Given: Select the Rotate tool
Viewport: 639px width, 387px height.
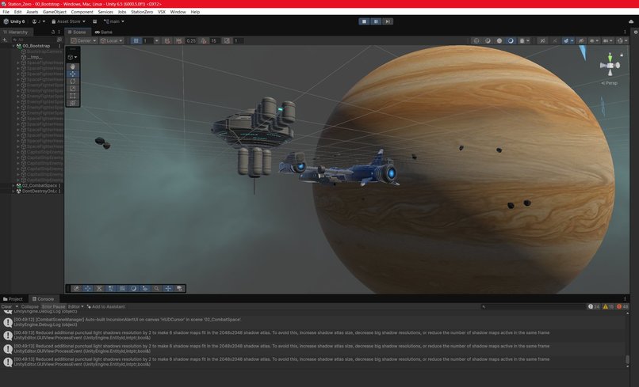Looking at the screenshot, I should point(72,81).
